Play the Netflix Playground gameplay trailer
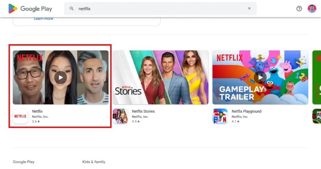The width and height of the screenshot is (321, 169). pos(260,77)
